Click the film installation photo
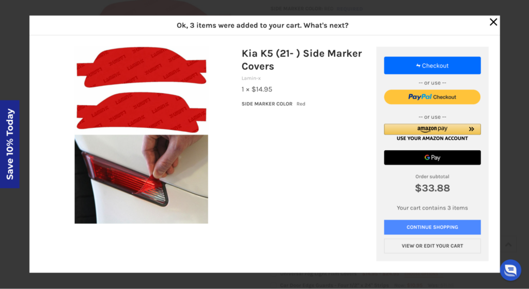529x289 pixels. point(142,179)
